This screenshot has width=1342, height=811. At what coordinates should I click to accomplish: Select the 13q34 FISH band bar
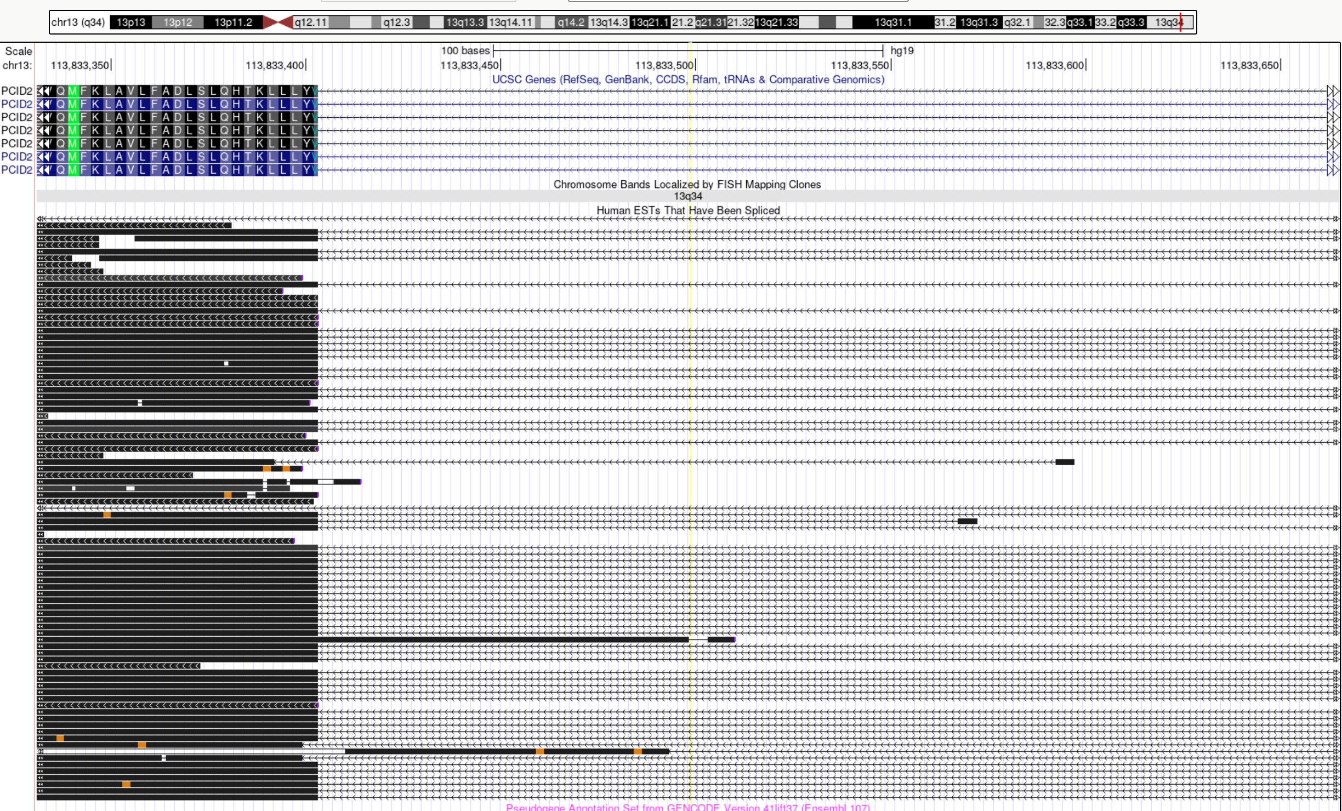click(687, 196)
